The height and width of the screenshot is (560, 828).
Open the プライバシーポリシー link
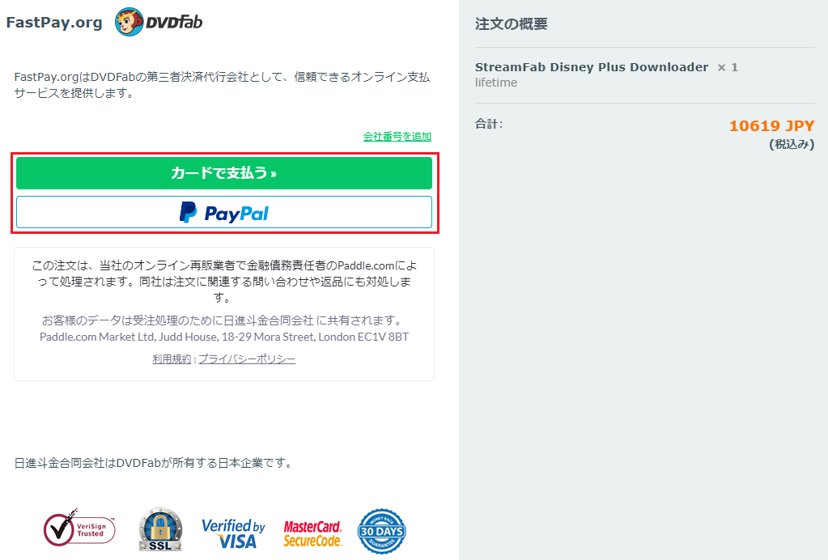coord(247,359)
